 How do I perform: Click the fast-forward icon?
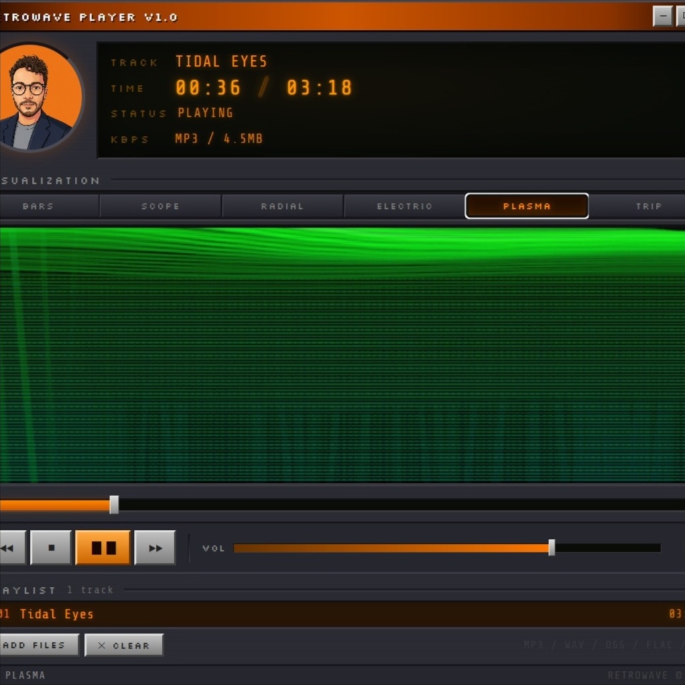154,548
